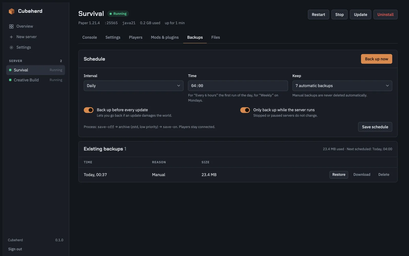Go to the Files tab

(215, 37)
